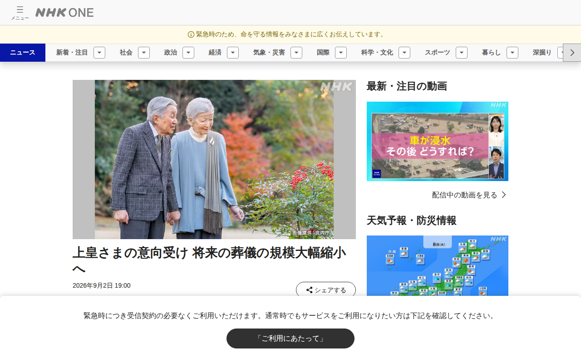The height and width of the screenshot is (363, 581).
Task: Click the share icon next to シェアする
Action: 309,290
